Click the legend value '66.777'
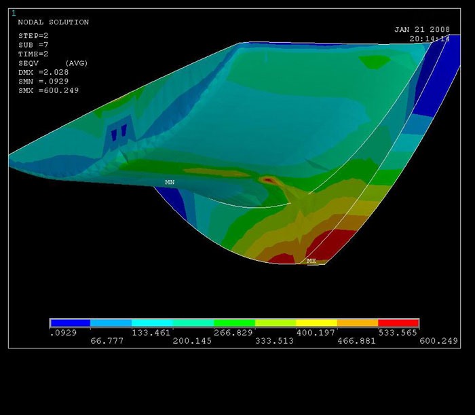Viewport: 475px width, 415px height. click(x=107, y=341)
